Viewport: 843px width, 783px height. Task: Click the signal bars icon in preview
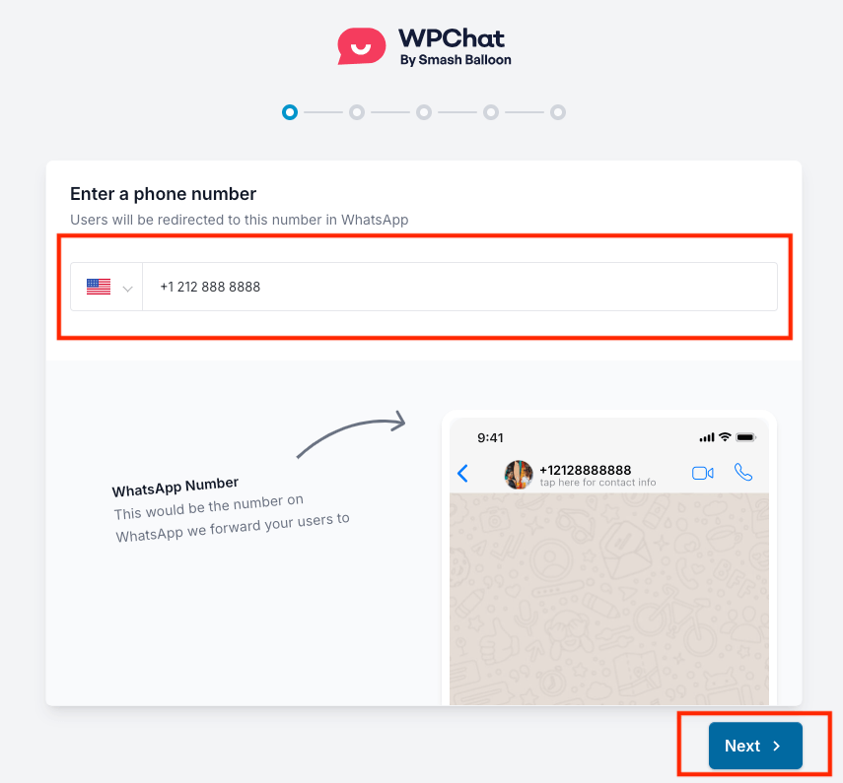[706, 437]
